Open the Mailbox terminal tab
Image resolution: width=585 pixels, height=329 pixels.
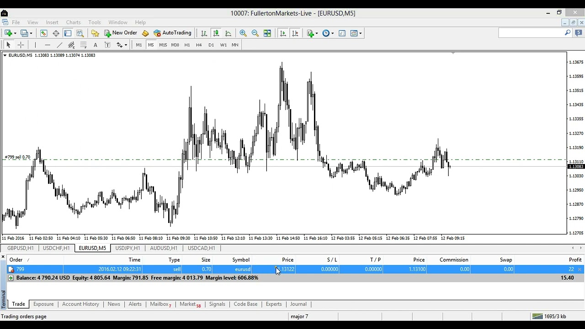coord(160,304)
